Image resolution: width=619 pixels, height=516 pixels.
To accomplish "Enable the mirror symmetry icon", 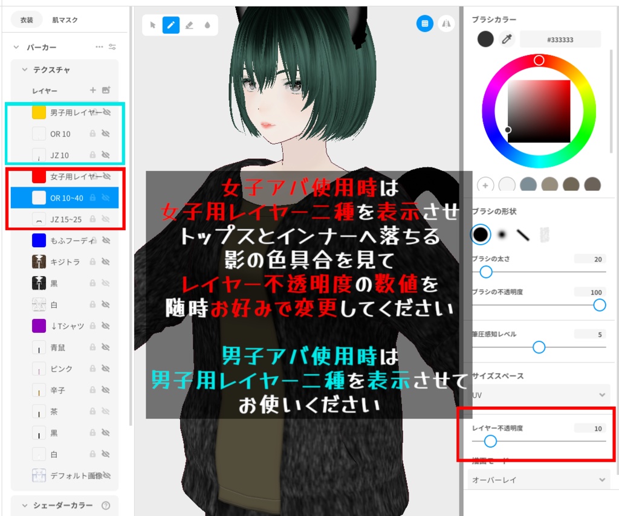I will click(447, 24).
